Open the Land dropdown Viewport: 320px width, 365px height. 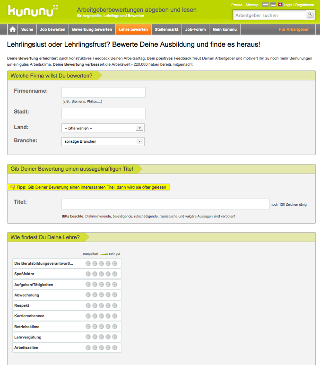[x=103, y=128]
